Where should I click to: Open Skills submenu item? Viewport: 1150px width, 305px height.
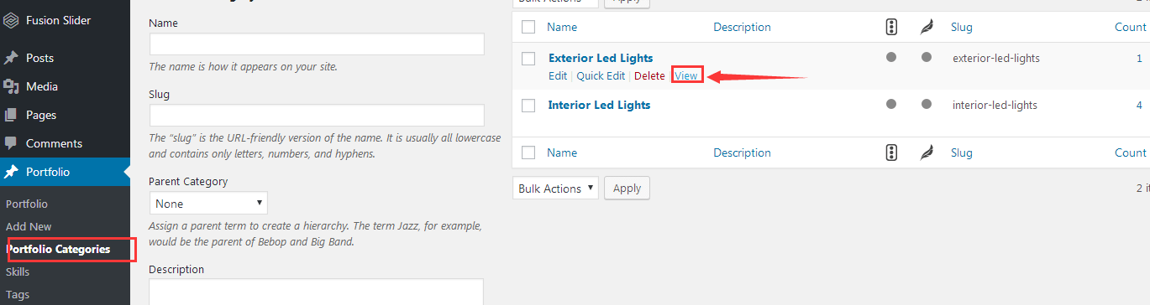pyautogui.click(x=18, y=272)
